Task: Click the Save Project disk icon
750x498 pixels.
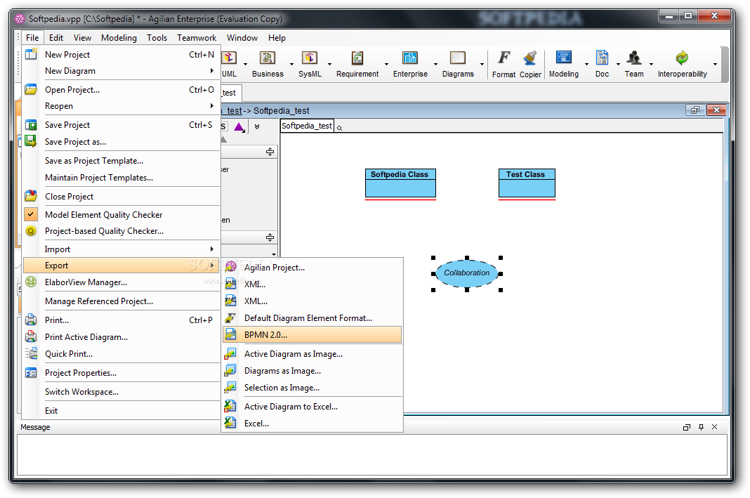Action: 31,125
